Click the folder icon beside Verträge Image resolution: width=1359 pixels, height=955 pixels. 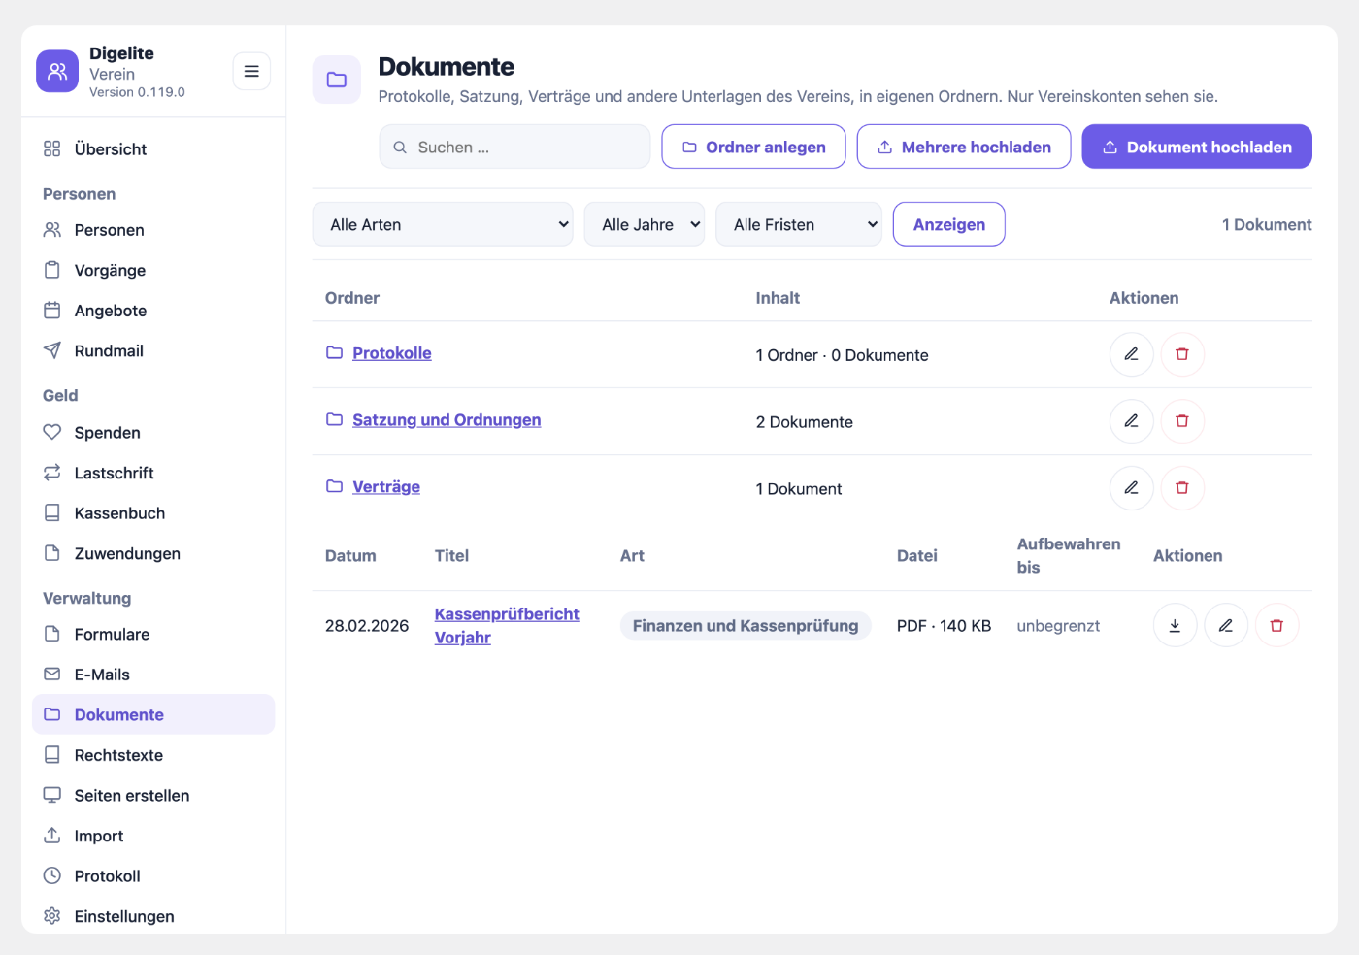tap(334, 486)
